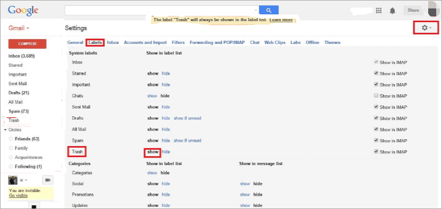Image resolution: width=442 pixels, height=209 pixels.
Task: Click the COMPOSE button
Action: [28, 44]
